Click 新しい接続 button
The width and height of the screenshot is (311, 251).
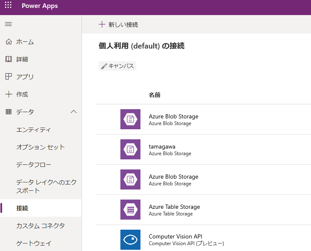click(118, 24)
